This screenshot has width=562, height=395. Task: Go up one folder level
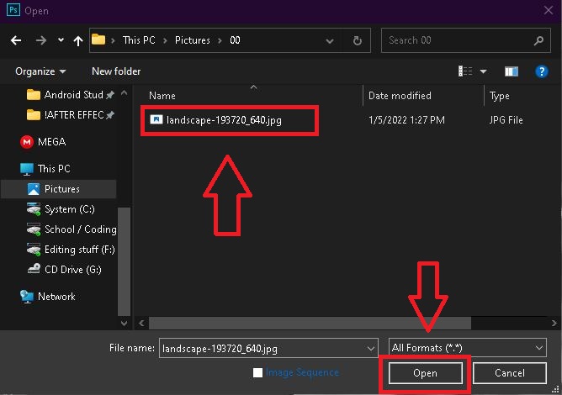(78, 39)
